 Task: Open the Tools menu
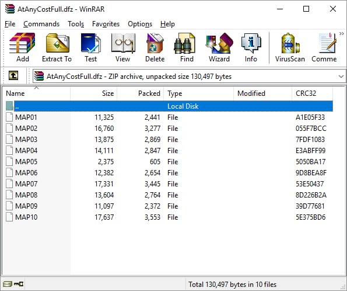[x=76, y=24]
